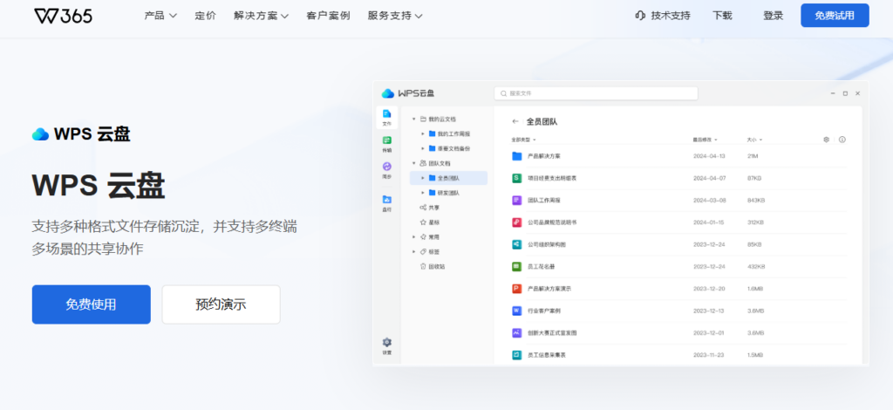Expand the 重要文档备份 folder arrow

coord(423,148)
